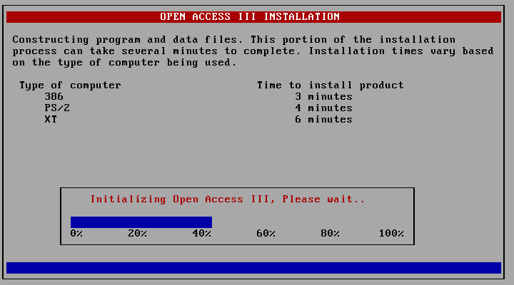Click the '4 minutes' install time
The image size is (514, 285).
coord(323,108)
